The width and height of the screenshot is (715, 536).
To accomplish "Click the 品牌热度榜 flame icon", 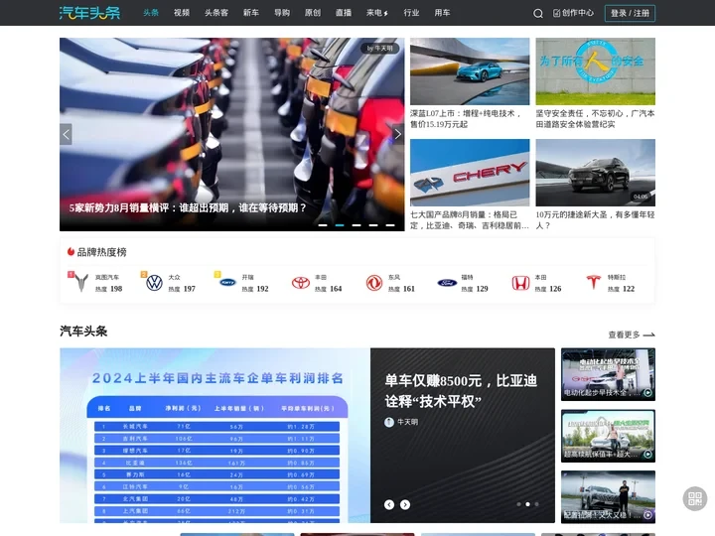I will click(71, 251).
